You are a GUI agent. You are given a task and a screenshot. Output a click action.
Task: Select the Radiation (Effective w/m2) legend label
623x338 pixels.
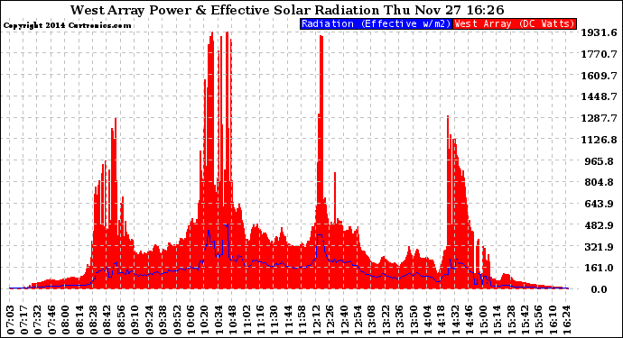tap(376, 23)
